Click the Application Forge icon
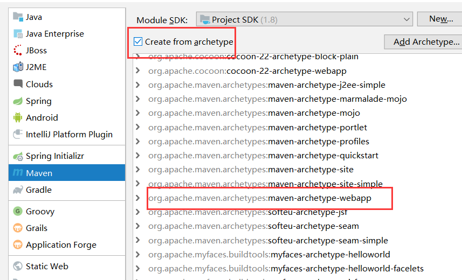The height and width of the screenshot is (280, 462). click(18, 244)
